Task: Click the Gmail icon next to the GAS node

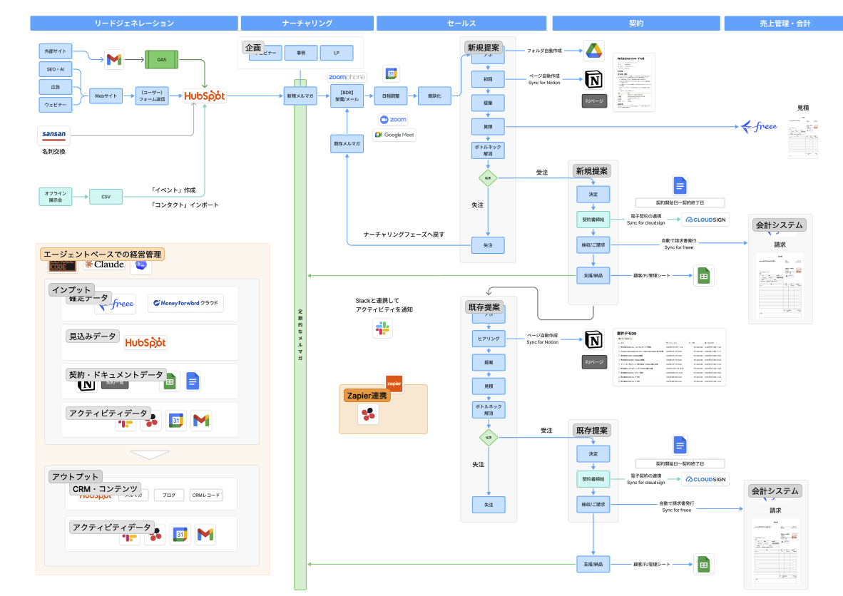Action: pyautogui.click(x=114, y=60)
